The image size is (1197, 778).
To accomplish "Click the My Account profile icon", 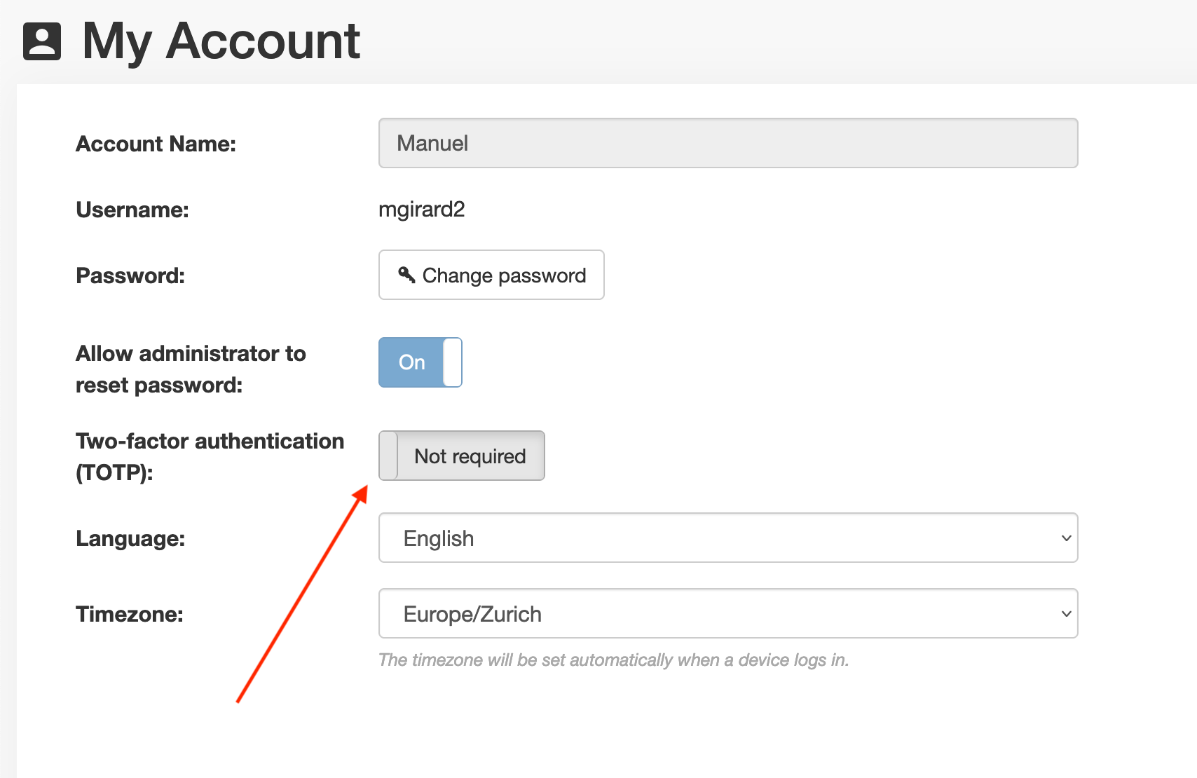I will tap(42, 41).
